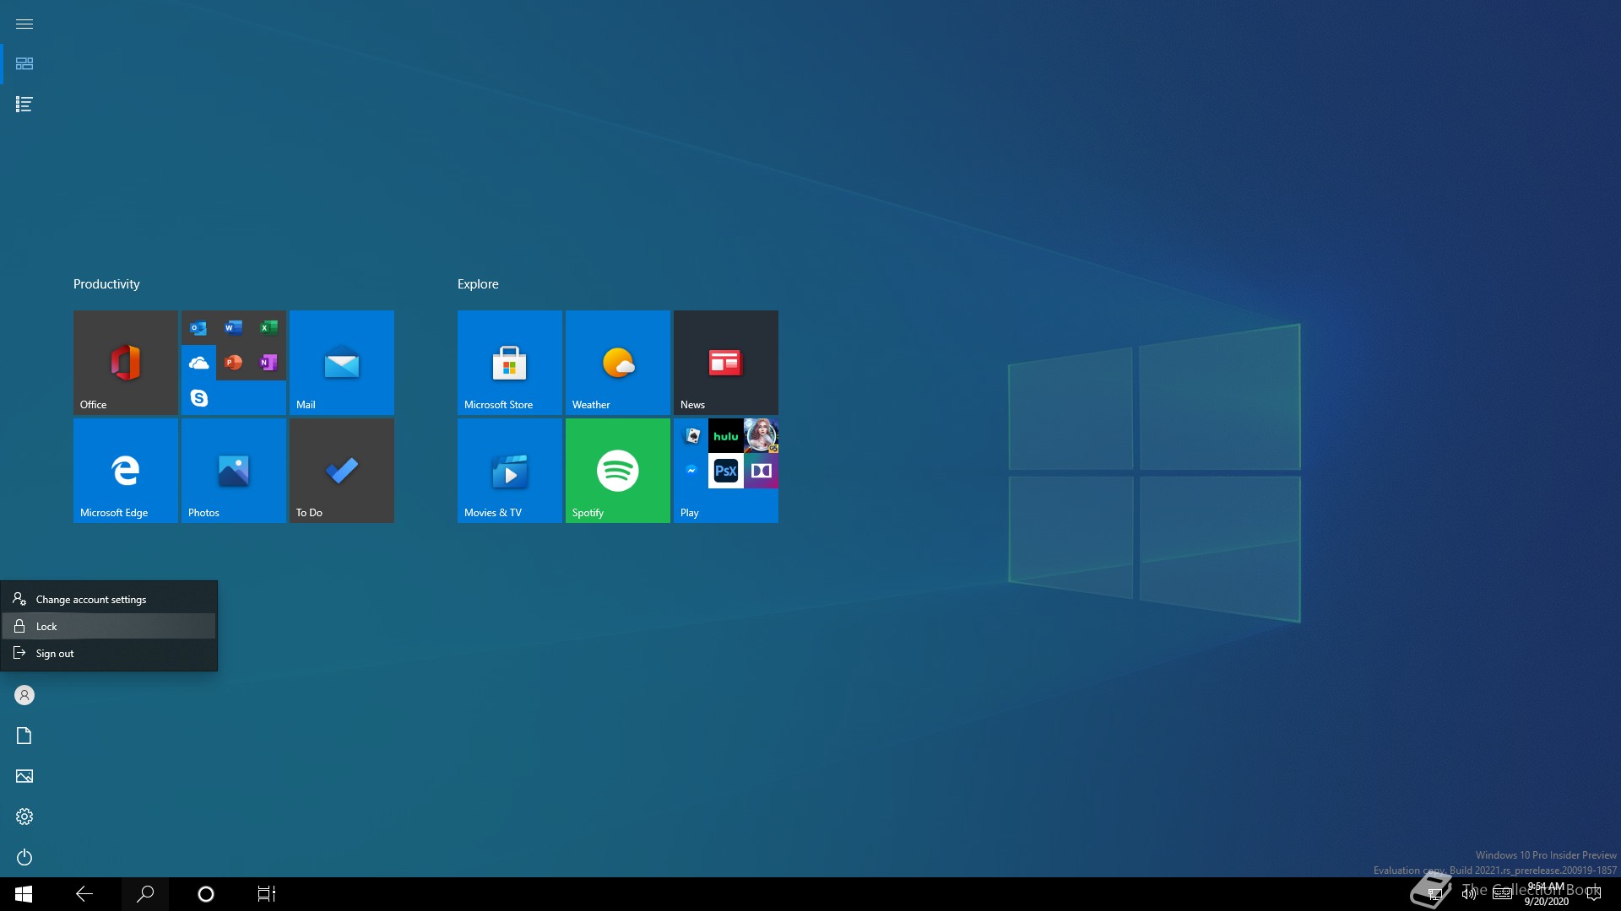Viewport: 1621px width, 911px height.
Task: Open the network icon in system tray
Action: (1434, 894)
